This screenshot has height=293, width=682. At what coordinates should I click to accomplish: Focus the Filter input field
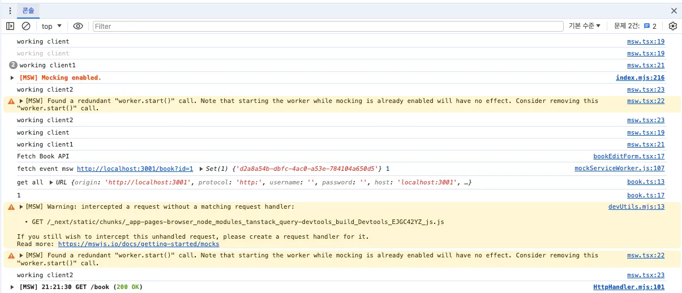click(328, 26)
